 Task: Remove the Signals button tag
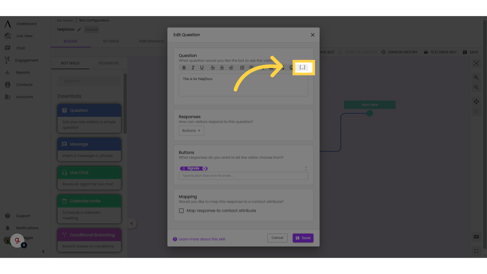tap(204, 168)
